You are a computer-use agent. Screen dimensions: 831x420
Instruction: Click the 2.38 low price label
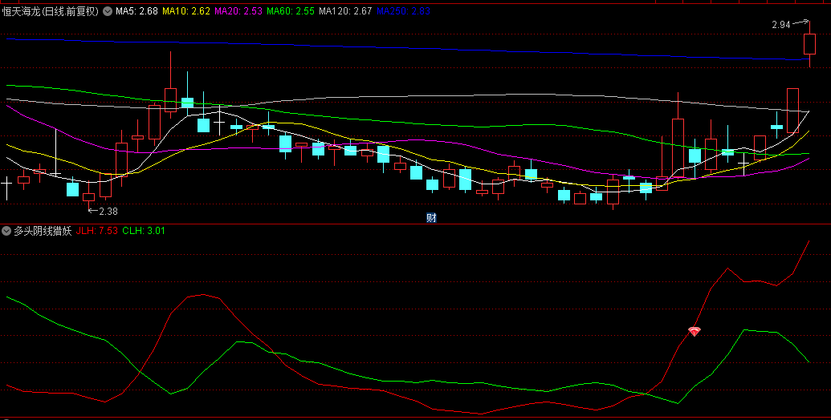108,211
